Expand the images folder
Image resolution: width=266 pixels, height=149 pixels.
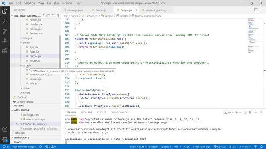point(27,38)
